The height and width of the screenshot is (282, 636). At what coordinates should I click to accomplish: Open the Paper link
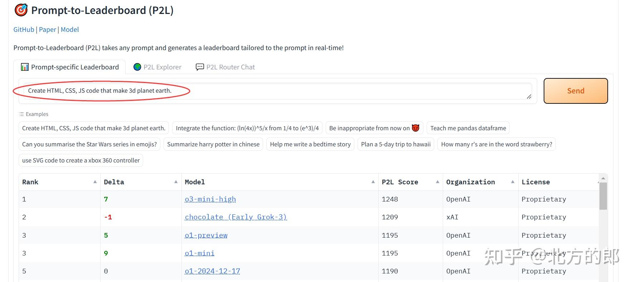[47, 30]
